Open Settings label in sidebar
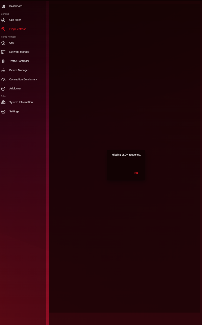 click(14, 112)
